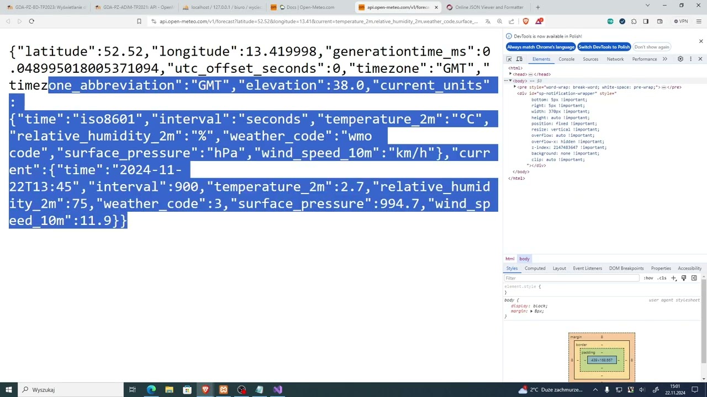This screenshot has height=397, width=707.
Task: Open XAMPP from the taskbar
Action: (223, 389)
